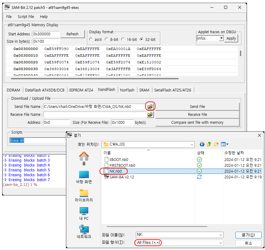Image resolution: width=265 pixels, height=250 pixels.
Task: Select 내 PC in dialog sidebar
Action: coord(84,213)
